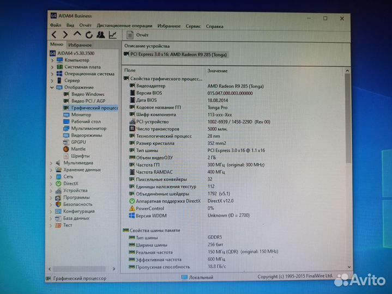
Task: Expand the Операционная система tree node
Action: coord(52,74)
